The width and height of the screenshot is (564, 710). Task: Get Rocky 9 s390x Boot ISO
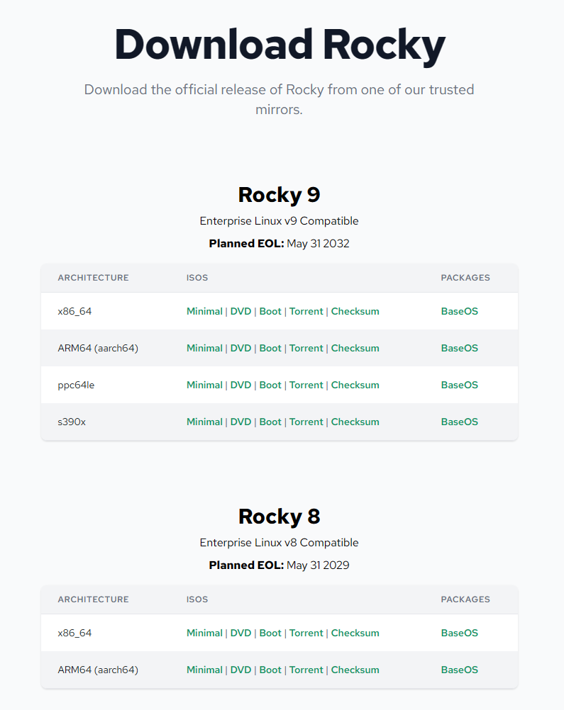tap(270, 422)
